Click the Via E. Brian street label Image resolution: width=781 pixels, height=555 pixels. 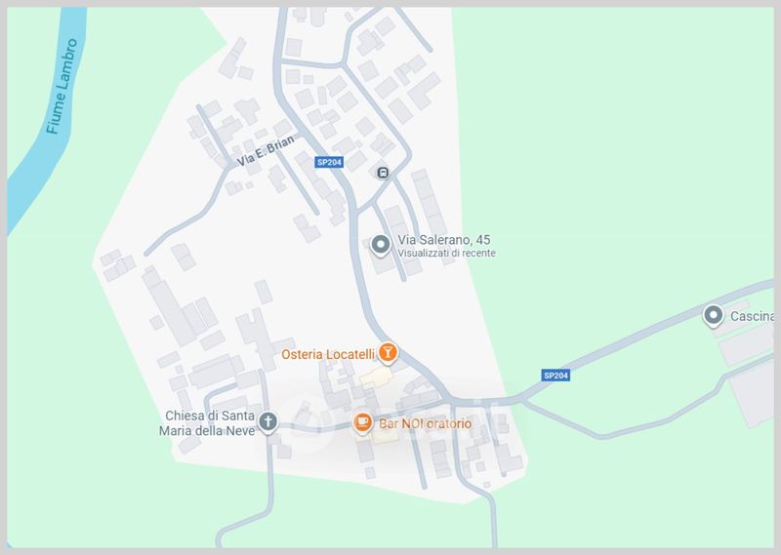coord(266,151)
